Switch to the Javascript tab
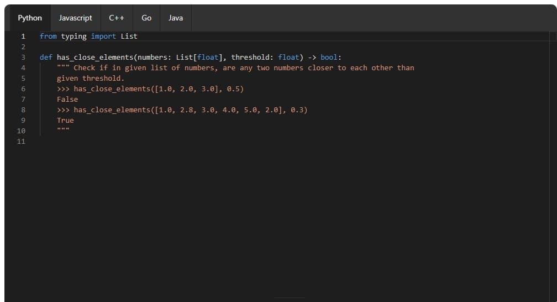This screenshot has height=302, width=557. tap(75, 18)
